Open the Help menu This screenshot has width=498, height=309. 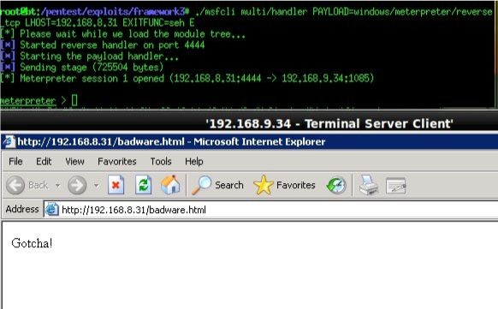tap(194, 161)
